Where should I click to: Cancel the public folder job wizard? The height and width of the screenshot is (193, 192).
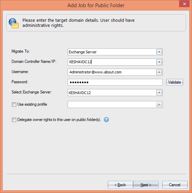(175, 185)
